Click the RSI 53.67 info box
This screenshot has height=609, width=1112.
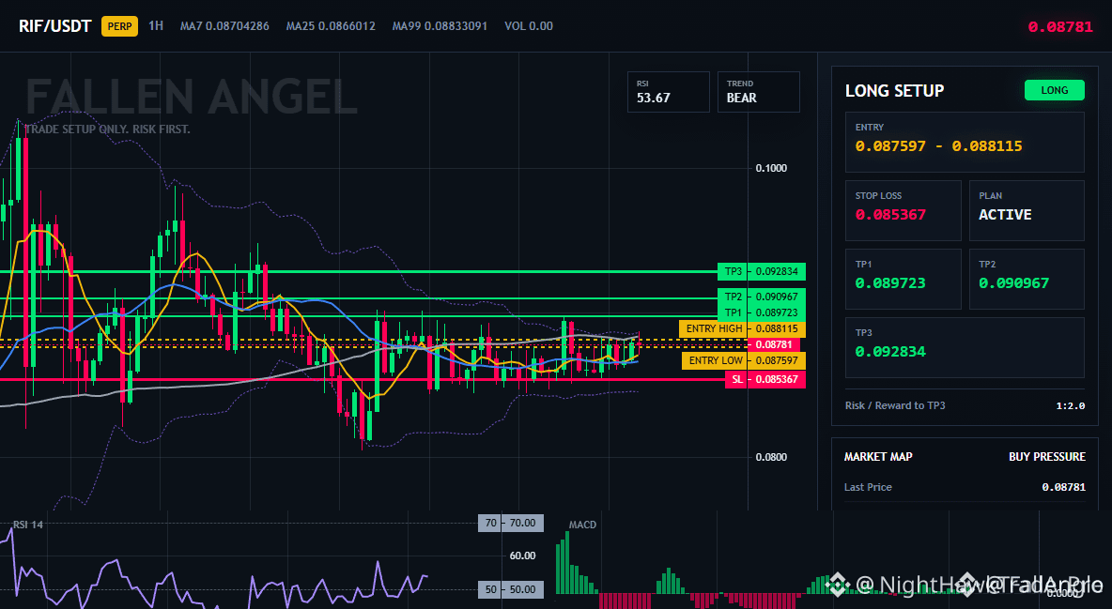668,91
